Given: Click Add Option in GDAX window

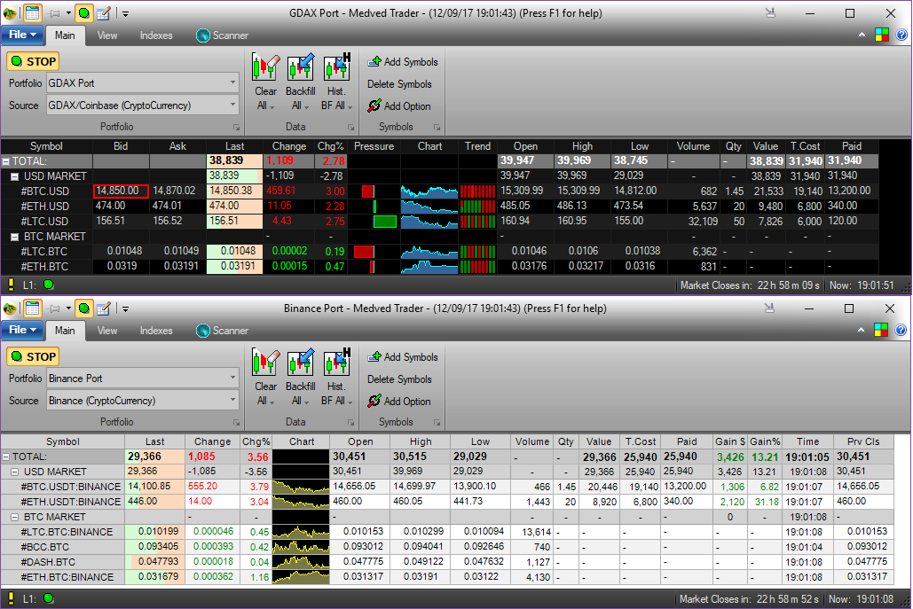Looking at the screenshot, I should pos(399,105).
